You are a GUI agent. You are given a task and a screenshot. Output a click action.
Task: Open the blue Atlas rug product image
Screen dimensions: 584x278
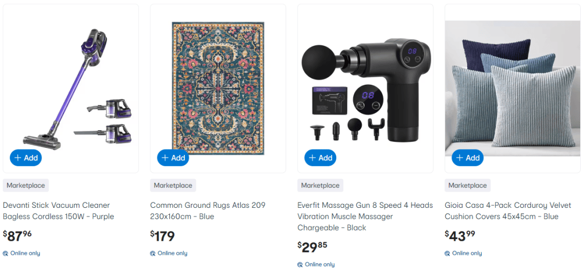click(218, 86)
